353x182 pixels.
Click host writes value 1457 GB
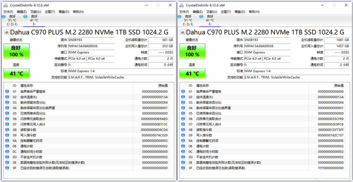(x=337, y=46)
